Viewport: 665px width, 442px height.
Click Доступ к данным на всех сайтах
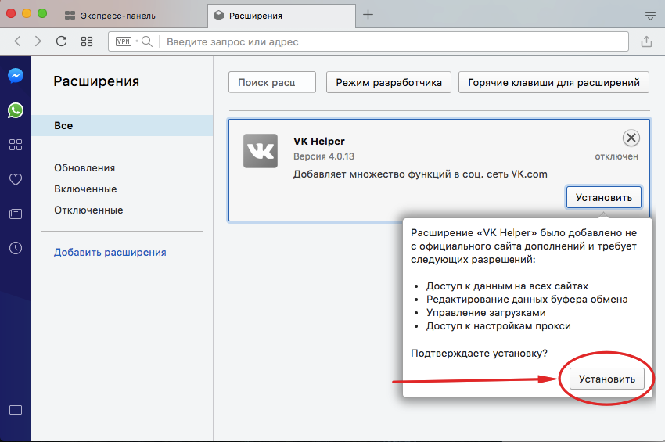pyautogui.click(x=507, y=286)
